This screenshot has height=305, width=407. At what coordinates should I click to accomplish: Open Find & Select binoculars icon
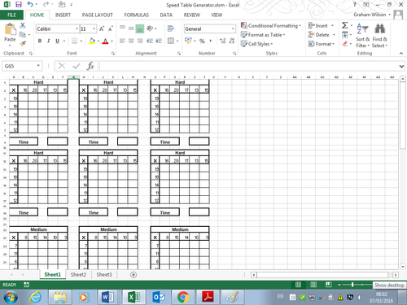(380, 28)
